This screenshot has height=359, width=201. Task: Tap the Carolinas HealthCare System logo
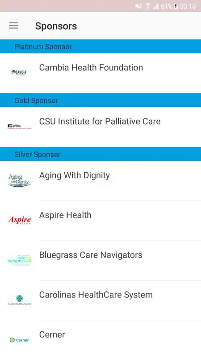point(19,300)
